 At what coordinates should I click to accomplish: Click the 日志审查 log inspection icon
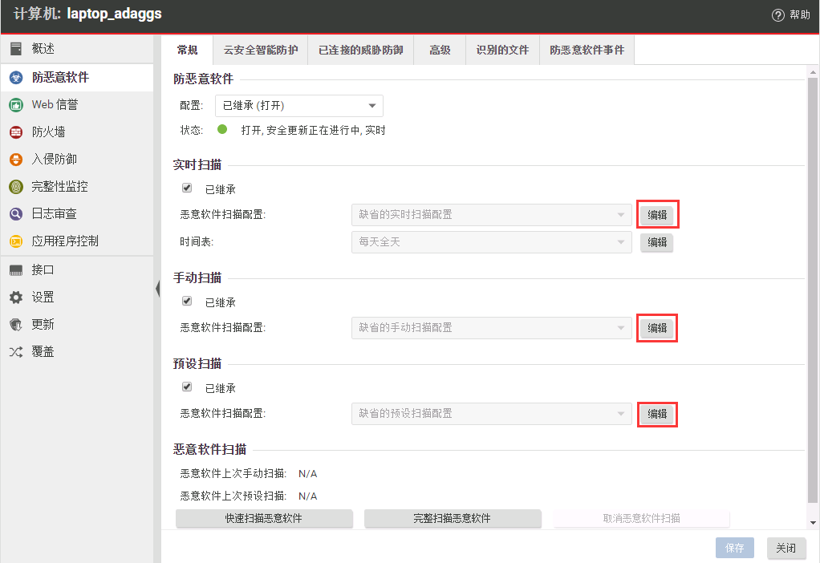16,214
